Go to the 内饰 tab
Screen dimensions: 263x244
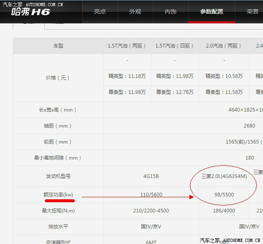pyautogui.click(x=171, y=11)
